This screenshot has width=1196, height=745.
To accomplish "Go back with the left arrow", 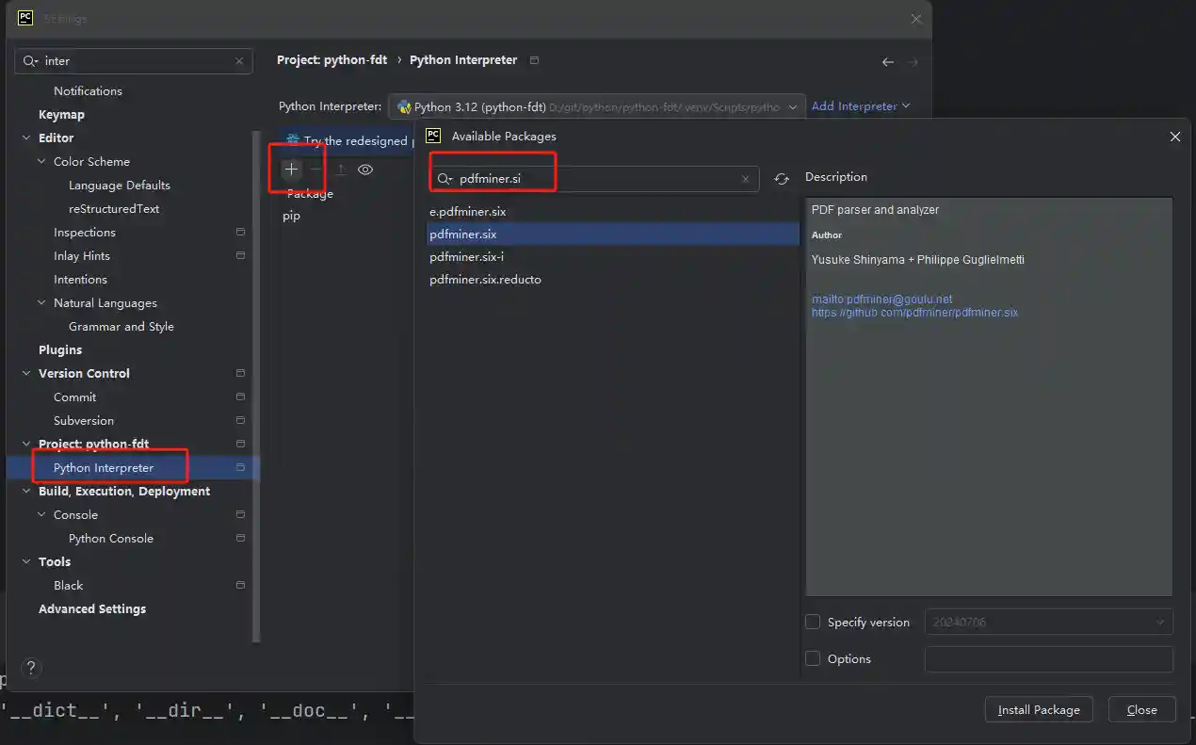I will point(887,61).
